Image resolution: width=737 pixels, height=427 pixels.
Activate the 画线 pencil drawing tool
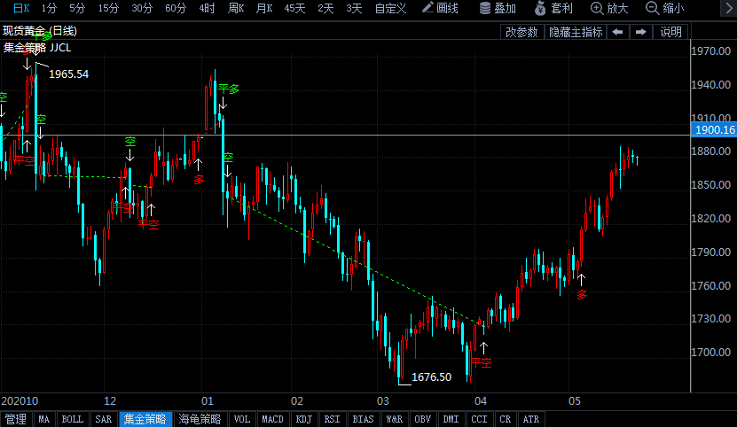pos(440,8)
